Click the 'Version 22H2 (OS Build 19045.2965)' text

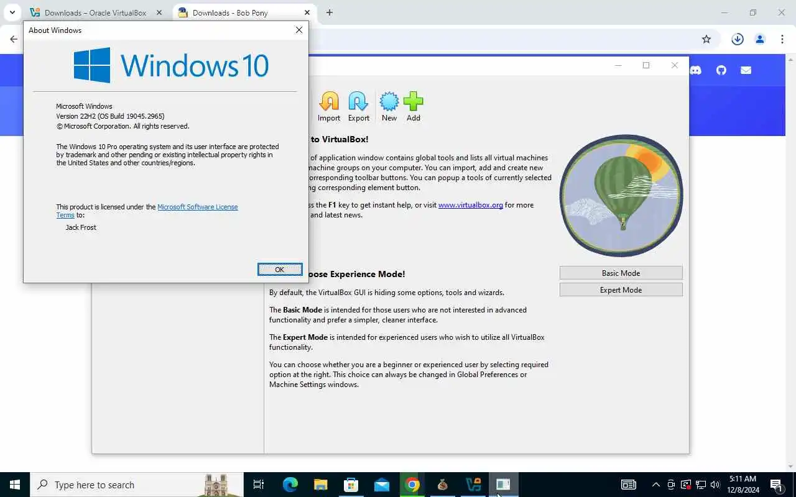110,116
